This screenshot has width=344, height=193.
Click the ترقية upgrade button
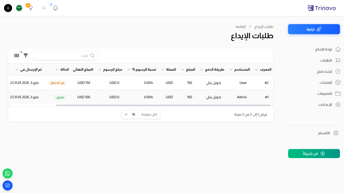(314, 29)
